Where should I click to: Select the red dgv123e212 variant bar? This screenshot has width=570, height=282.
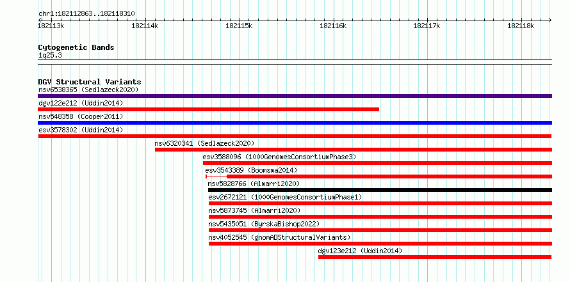(435, 257)
